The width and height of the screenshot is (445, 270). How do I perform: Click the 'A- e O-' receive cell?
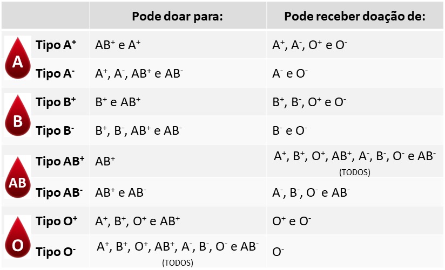290,74
